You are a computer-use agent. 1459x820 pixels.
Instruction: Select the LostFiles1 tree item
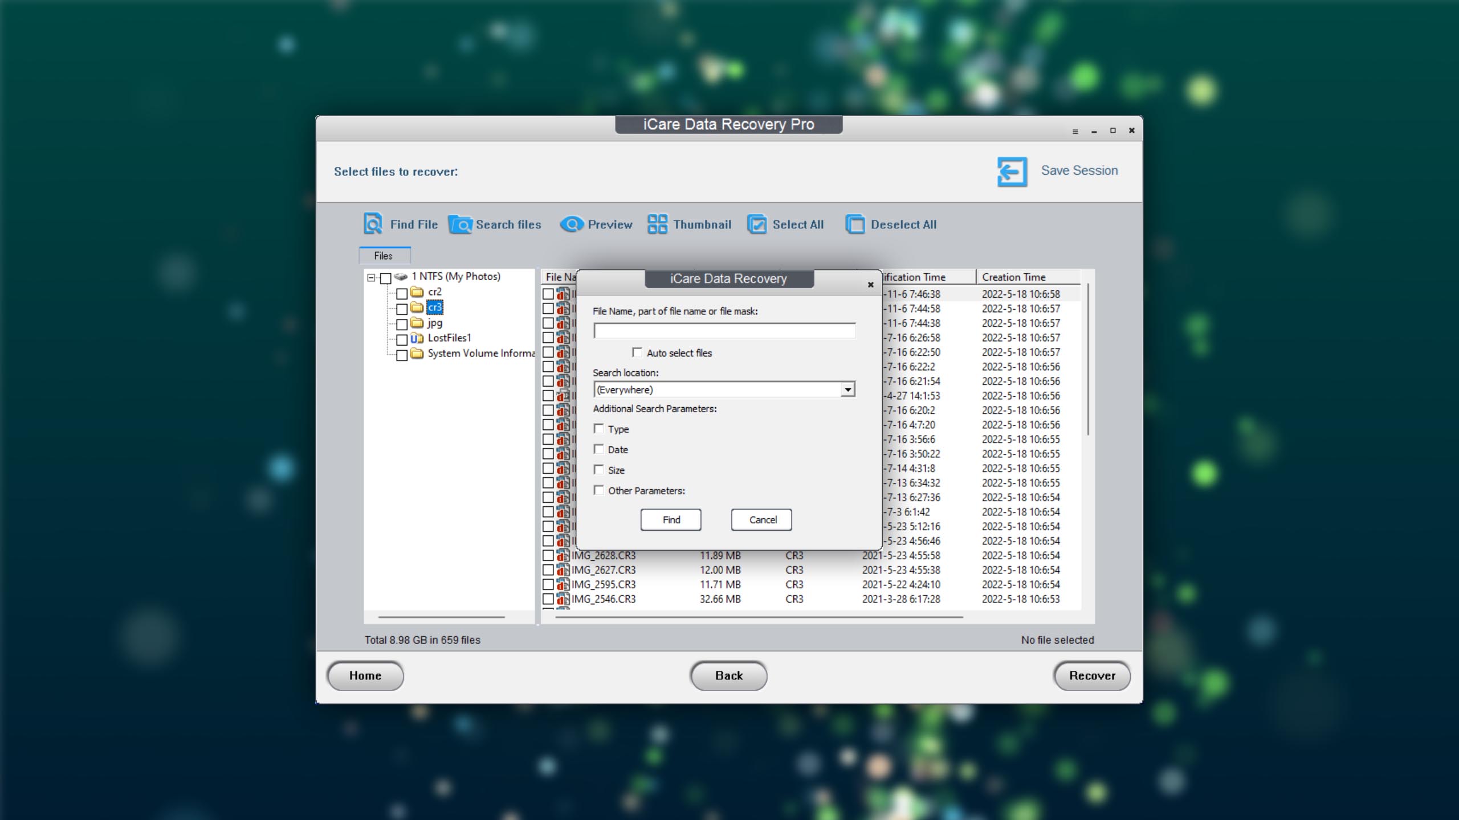click(450, 338)
